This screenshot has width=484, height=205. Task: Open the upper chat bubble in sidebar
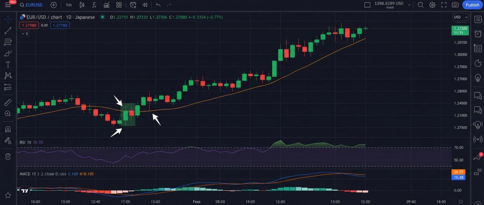point(478,95)
